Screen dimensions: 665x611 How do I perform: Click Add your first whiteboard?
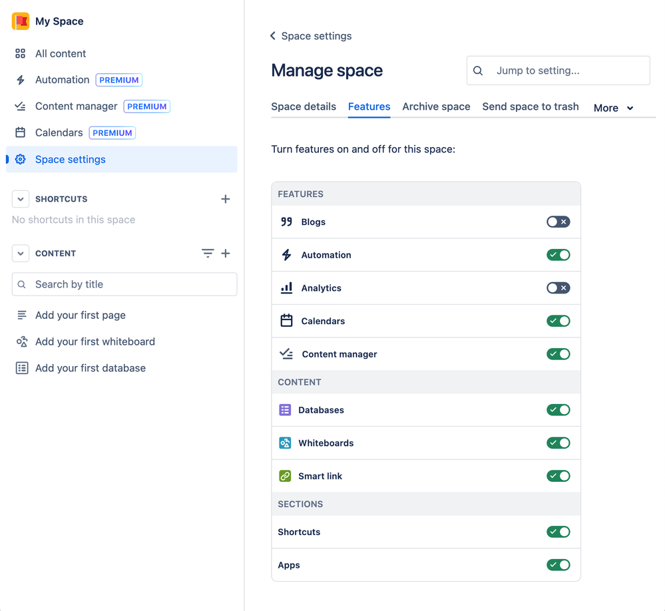(95, 341)
